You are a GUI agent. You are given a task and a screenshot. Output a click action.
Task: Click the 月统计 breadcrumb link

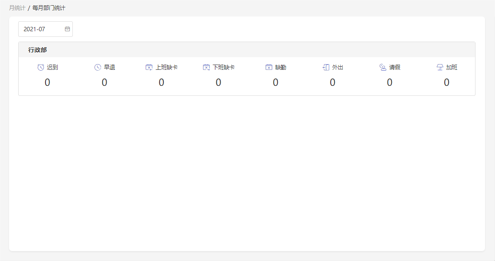coord(17,8)
